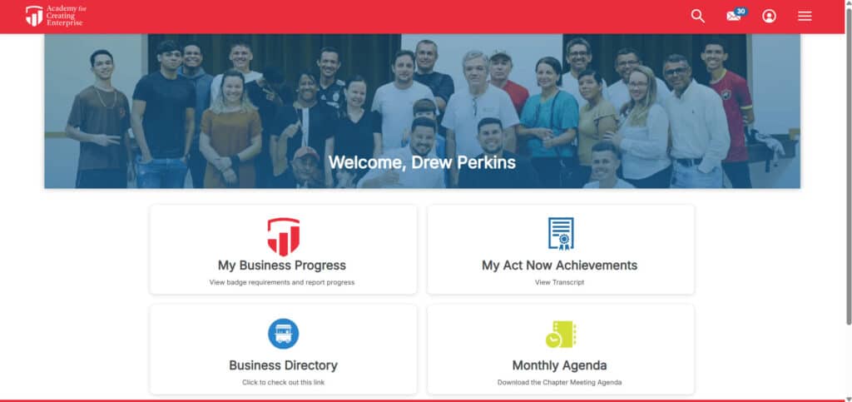
Task: Click the 30 unread messages badge
Action: 741,11
